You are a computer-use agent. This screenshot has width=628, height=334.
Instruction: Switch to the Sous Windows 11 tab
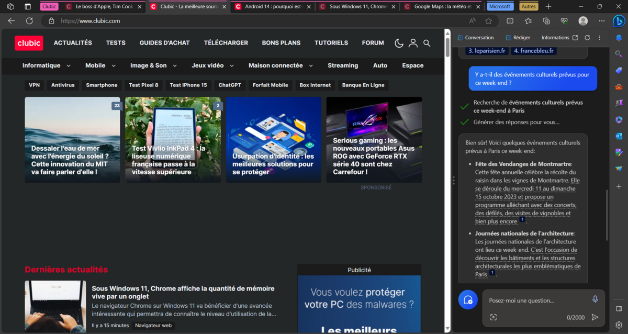(357, 6)
